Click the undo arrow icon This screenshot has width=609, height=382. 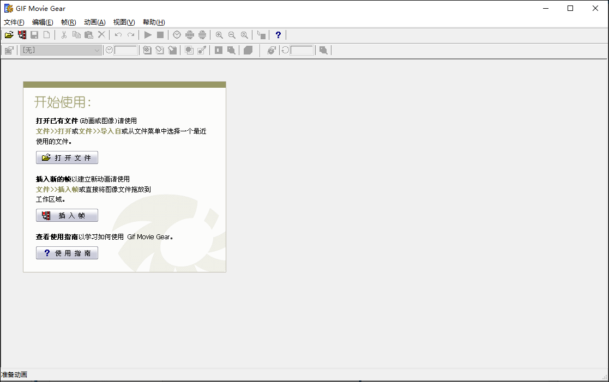tap(118, 35)
